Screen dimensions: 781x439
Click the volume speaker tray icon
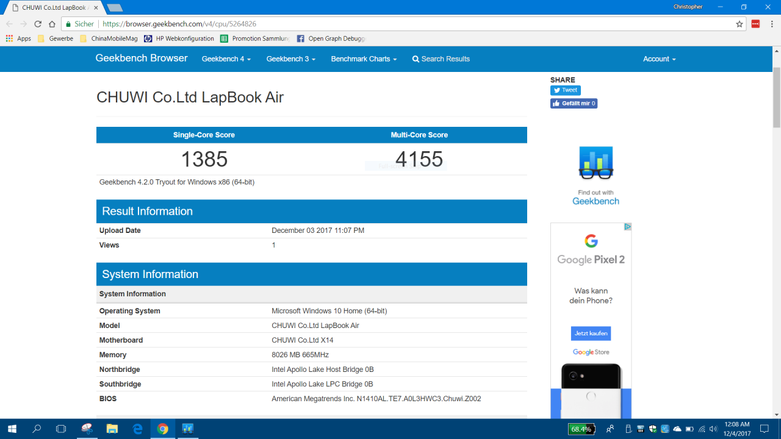pos(713,429)
